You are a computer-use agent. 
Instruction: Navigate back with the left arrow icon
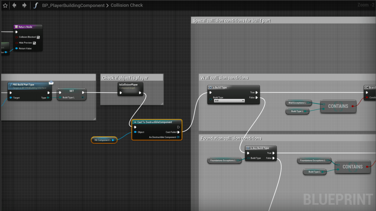click(x=14, y=5)
